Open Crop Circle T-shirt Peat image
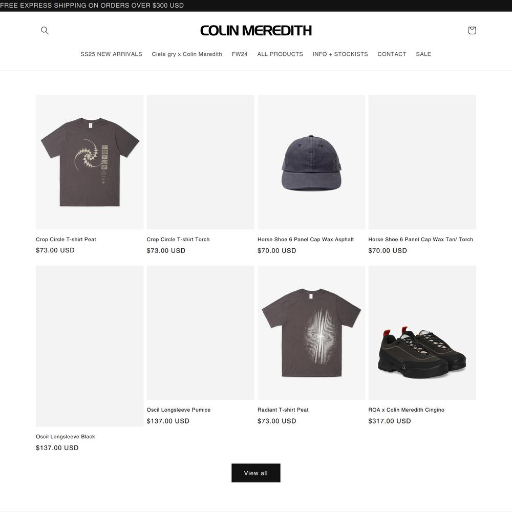Screen dimensions: 512x512 (90, 162)
